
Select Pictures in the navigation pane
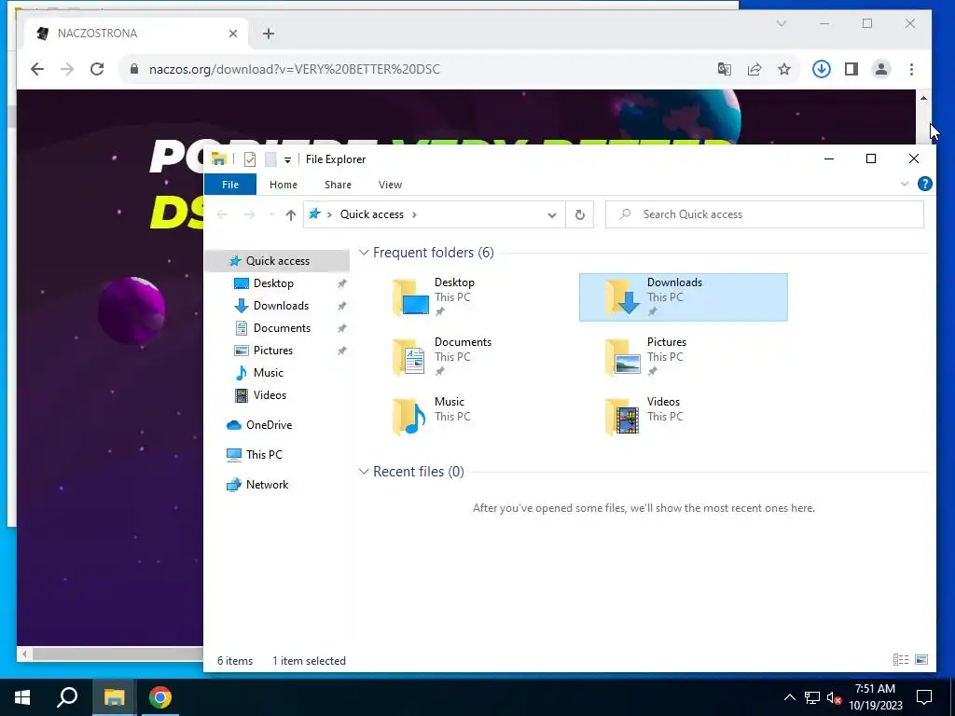(273, 351)
